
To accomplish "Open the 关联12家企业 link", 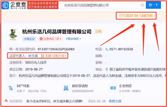I will click(56, 56).
